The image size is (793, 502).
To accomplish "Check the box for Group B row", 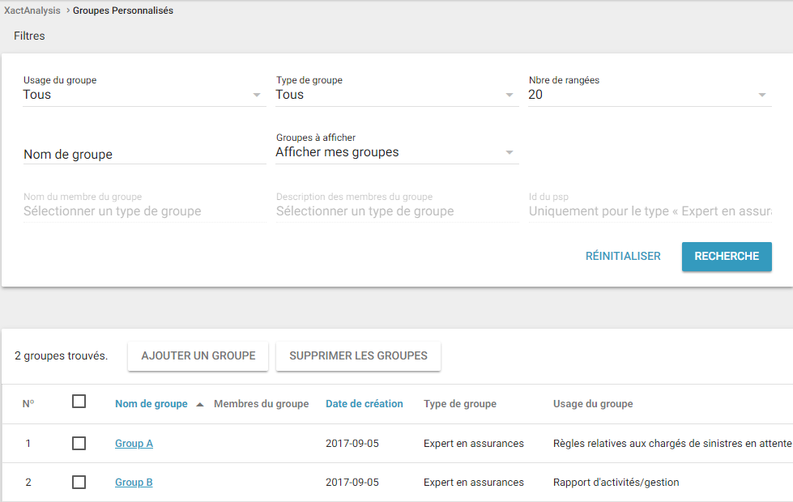I will [79, 482].
